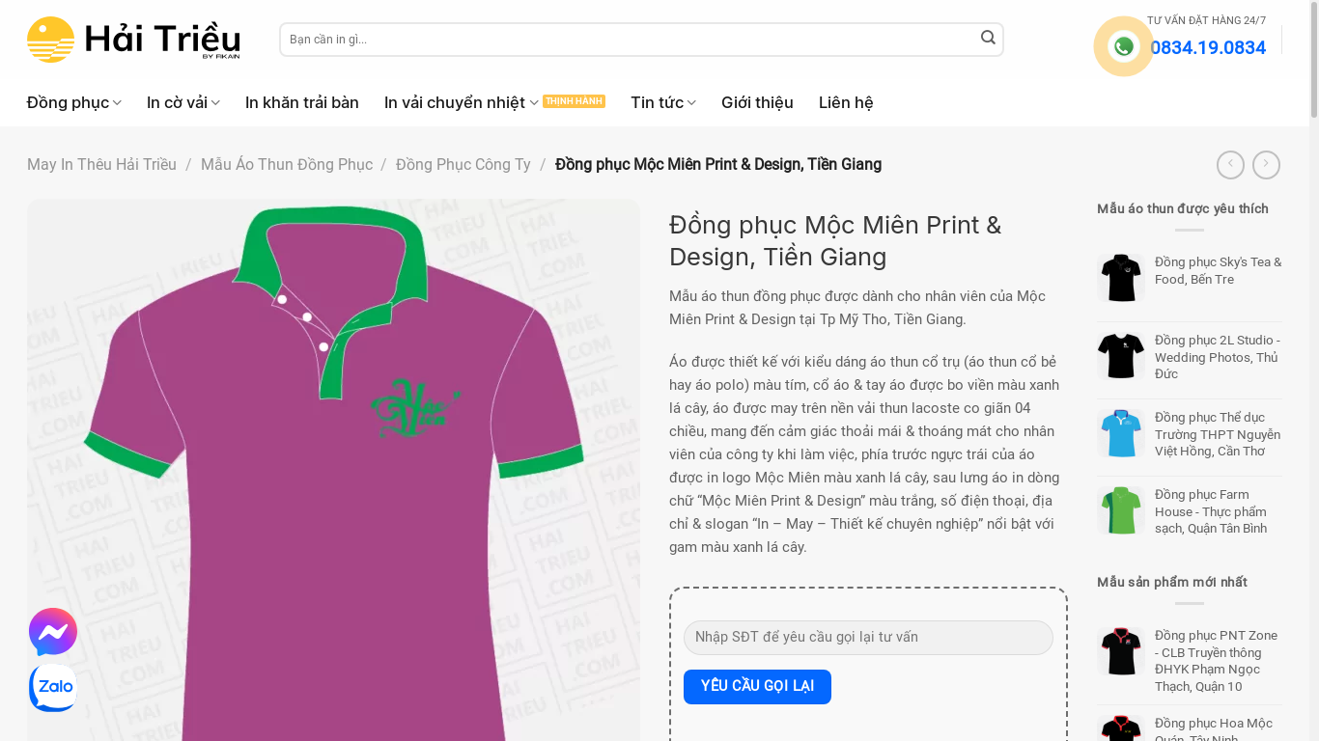This screenshot has height=741, width=1319.
Task: Expand In vải chuyển nhiệt chevron
Action: [534, 103]
